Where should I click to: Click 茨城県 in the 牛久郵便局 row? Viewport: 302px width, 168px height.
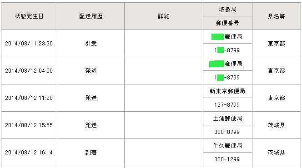coord(277,153)
